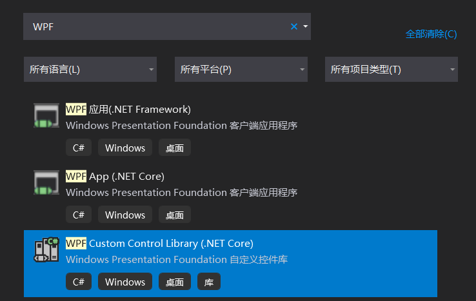Click WPF Custom Control Library (.NET Core) title
Screen dimensions: 476x301
(160, 244)
